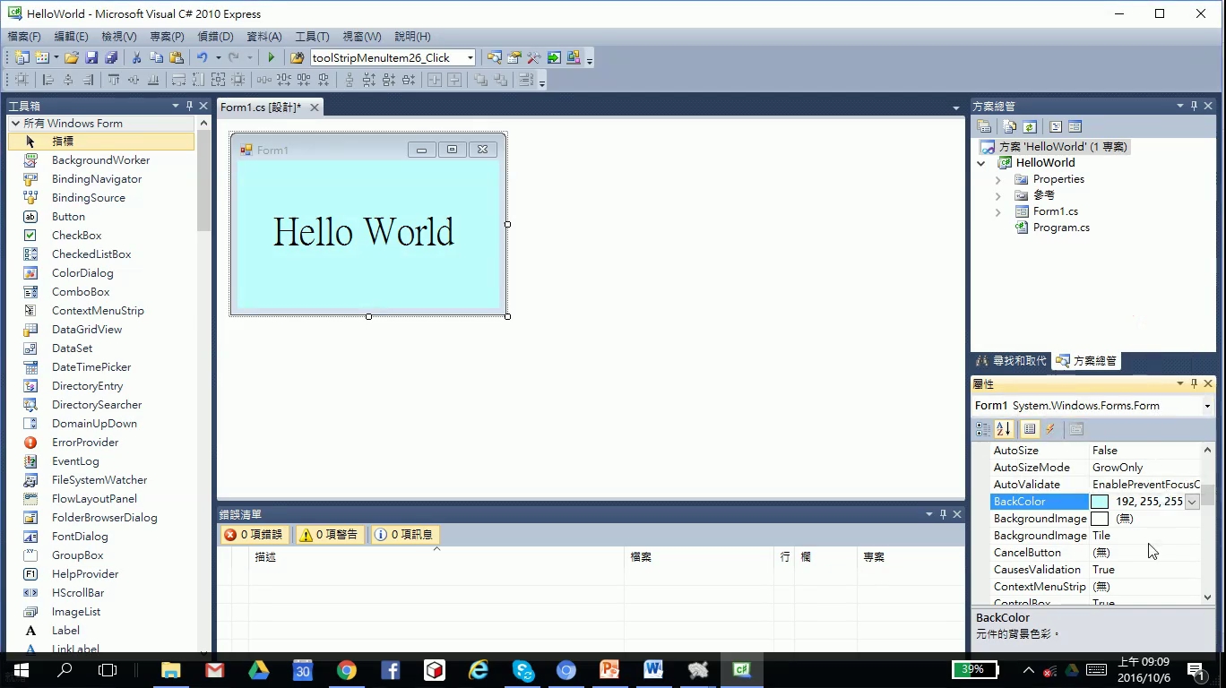Click the Save All icon

pos(111,57)
